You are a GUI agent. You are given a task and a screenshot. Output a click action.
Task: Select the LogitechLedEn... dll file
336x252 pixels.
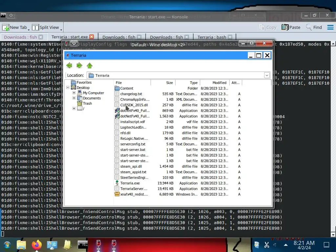click(x=133, y=127)
